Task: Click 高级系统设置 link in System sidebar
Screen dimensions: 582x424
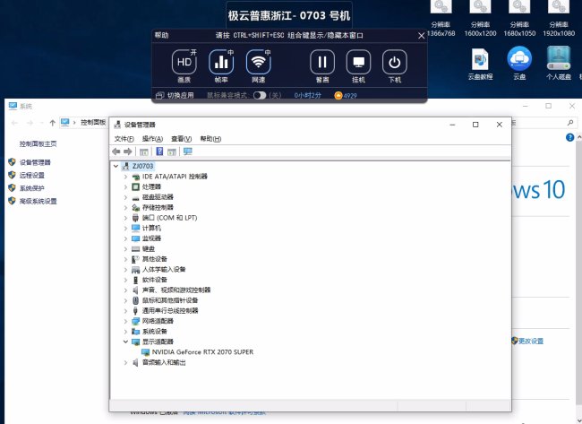Action: point(38,202)
